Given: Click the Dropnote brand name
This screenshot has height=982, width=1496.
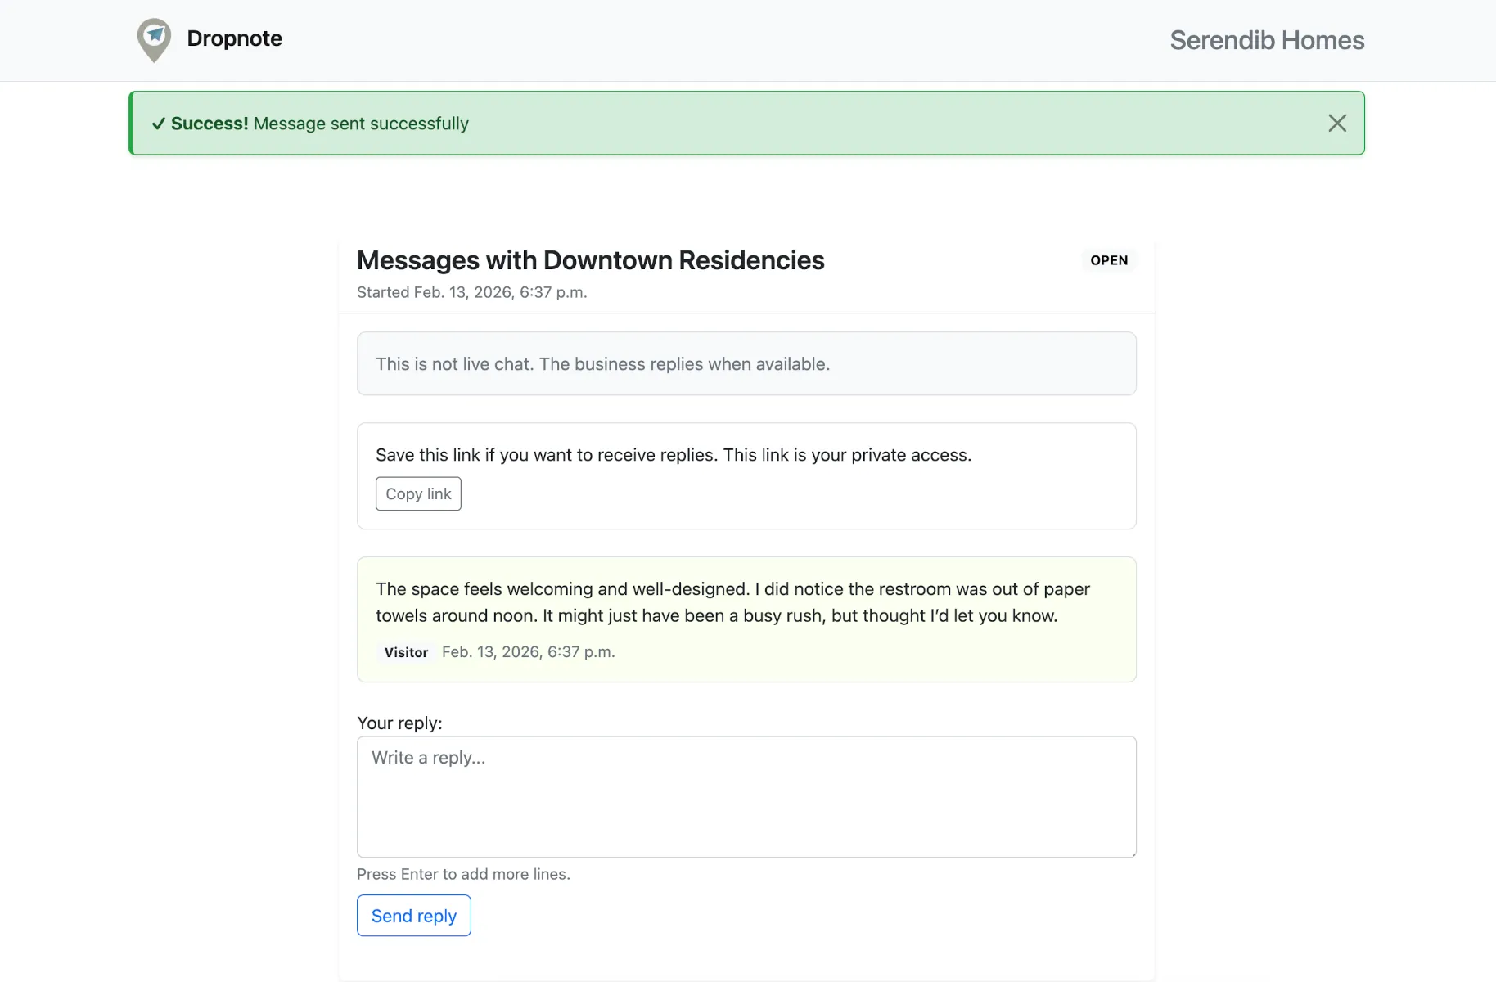Looking at the screenshot, I should (234, 38).
